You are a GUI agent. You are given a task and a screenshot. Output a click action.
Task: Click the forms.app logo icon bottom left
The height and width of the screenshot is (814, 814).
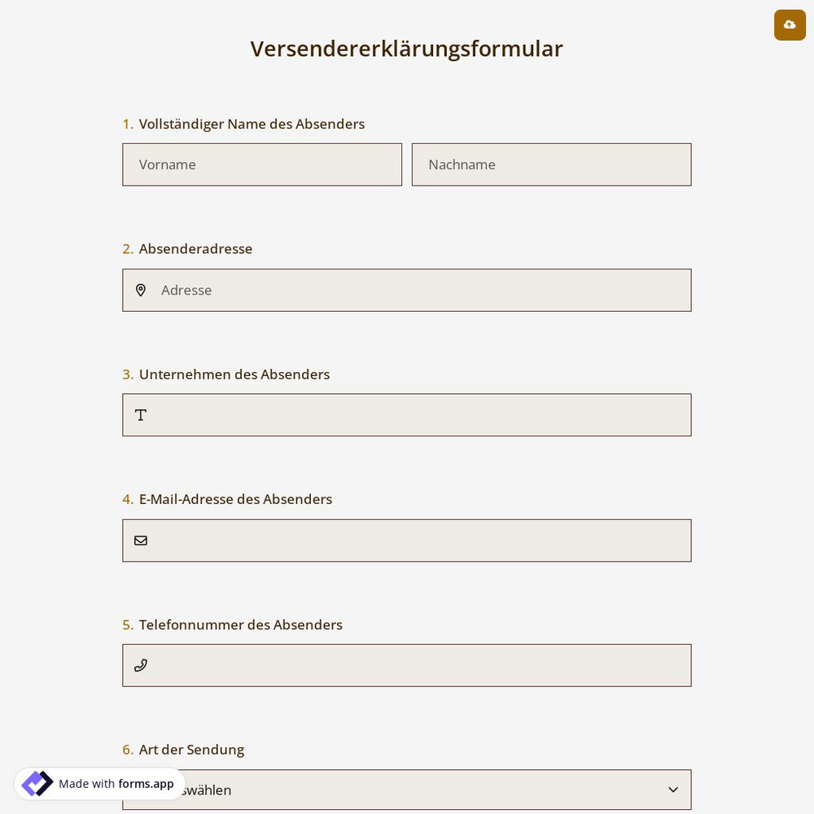(x=37, y=783)
